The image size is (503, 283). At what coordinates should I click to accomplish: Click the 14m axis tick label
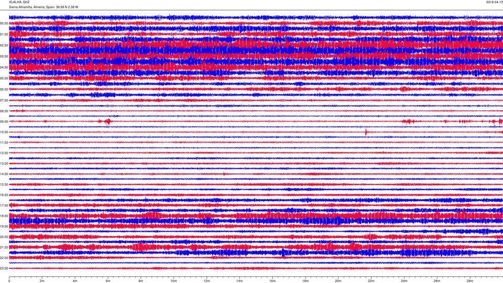click(x=239, y=281)
